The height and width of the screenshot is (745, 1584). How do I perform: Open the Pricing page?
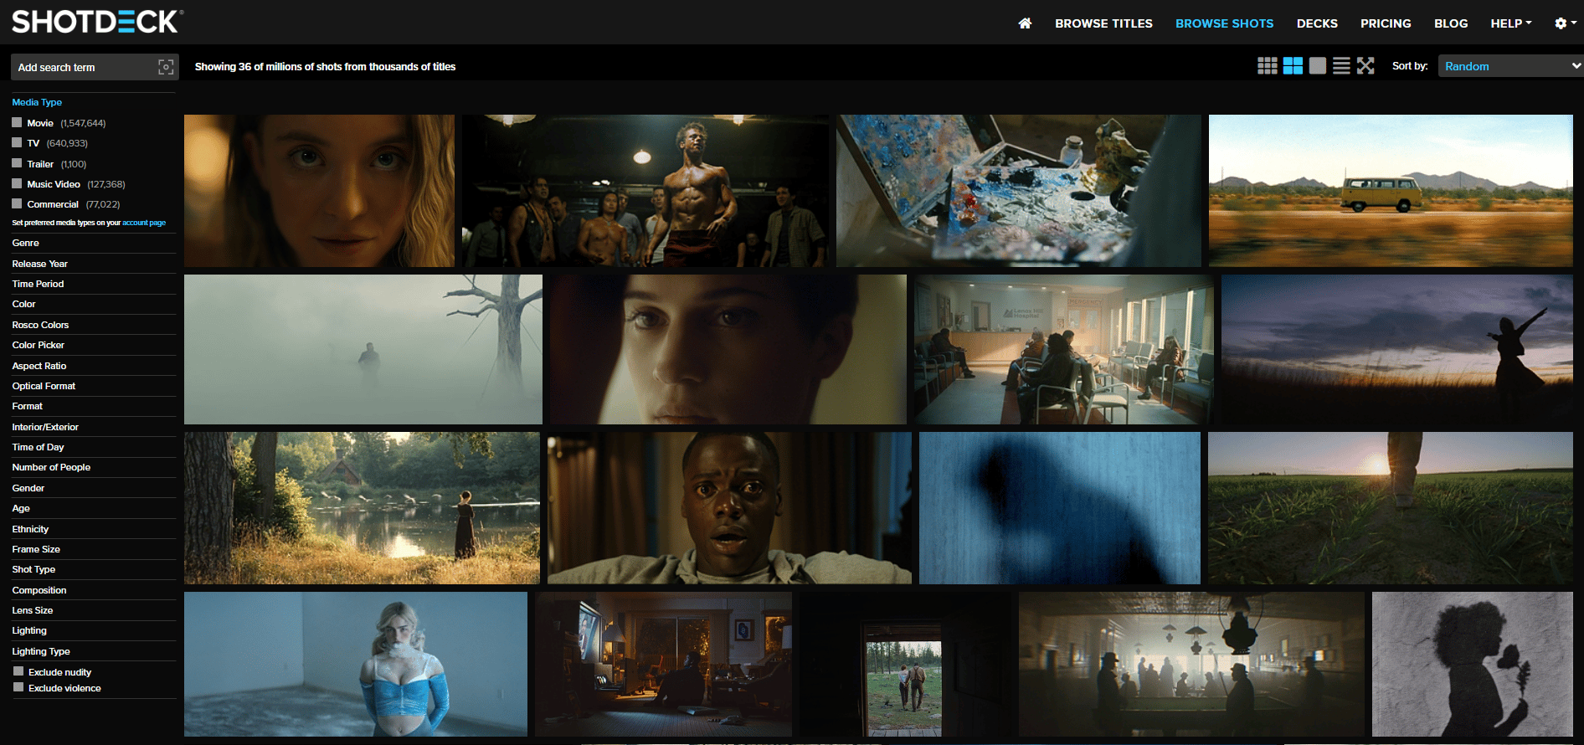click(1386, 23)
